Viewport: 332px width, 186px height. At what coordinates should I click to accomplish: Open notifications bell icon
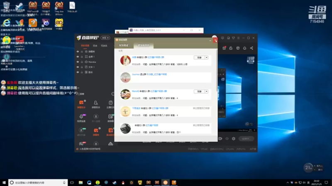point(244,48)
